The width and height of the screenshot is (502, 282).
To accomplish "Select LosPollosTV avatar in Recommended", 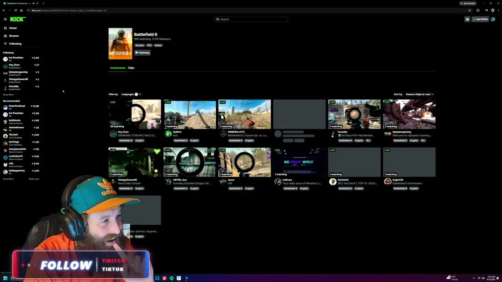I will point(5,157).
